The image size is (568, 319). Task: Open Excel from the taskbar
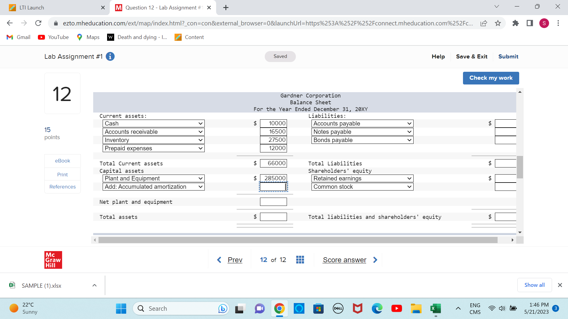(x=436, y=308)
